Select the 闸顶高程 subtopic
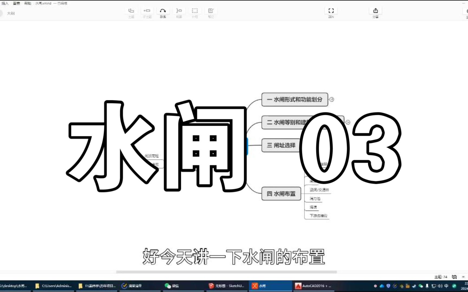The width and height of the screenshot is (468, 292). (152, 156)
